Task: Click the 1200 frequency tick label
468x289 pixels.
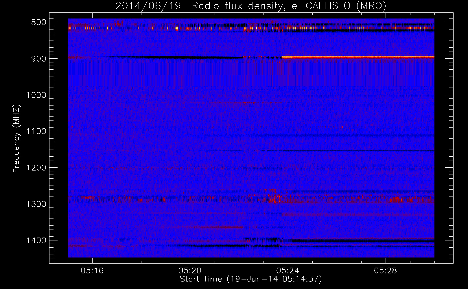Action: click(x=36, y=168)
